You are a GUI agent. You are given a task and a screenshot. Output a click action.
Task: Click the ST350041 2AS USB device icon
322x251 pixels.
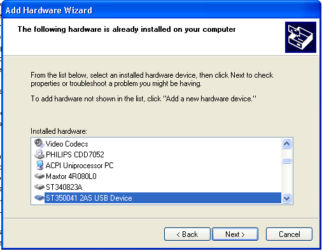(39, 197)
